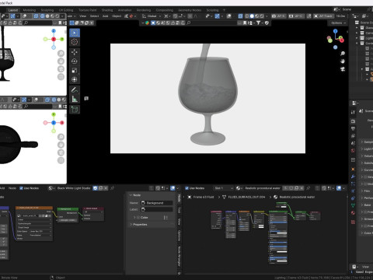The height and width of the screenshot is (280, 373).
Task: Select the Transform tool
Action: [x=75, y=79]
